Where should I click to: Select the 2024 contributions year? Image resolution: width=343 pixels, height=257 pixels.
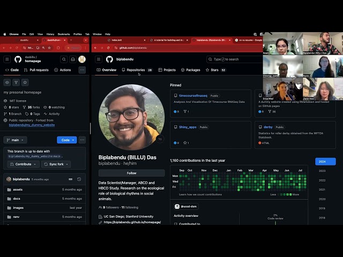coord(325,162)
